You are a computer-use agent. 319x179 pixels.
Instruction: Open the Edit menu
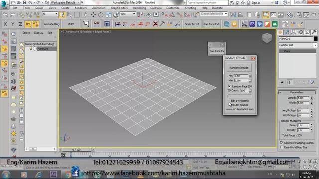pyautogui.click(x=15, y=8)
